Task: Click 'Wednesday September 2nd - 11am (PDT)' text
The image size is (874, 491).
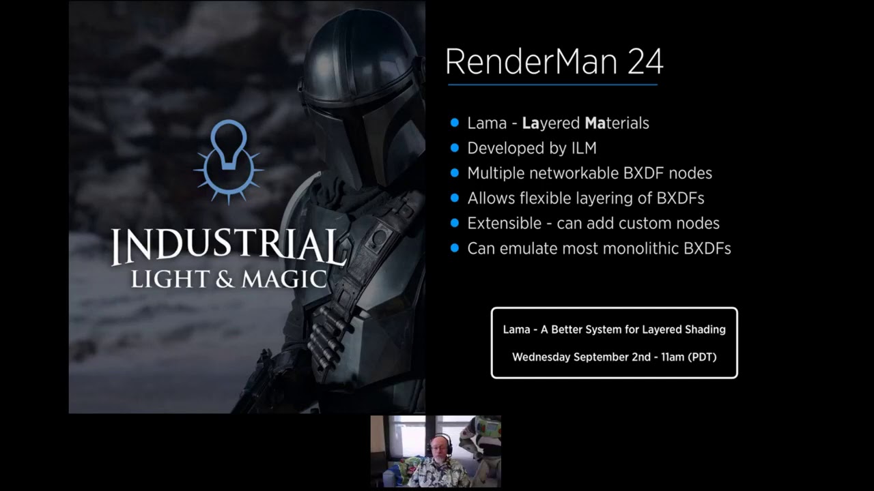Action: pos(615,357)
